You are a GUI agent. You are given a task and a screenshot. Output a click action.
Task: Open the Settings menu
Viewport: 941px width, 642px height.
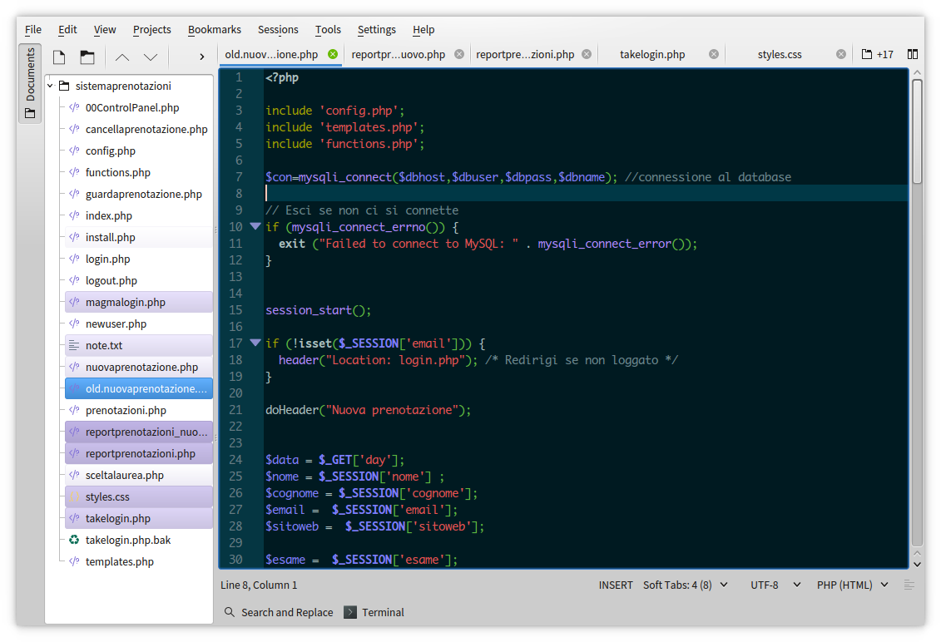(x=376, y=29)
